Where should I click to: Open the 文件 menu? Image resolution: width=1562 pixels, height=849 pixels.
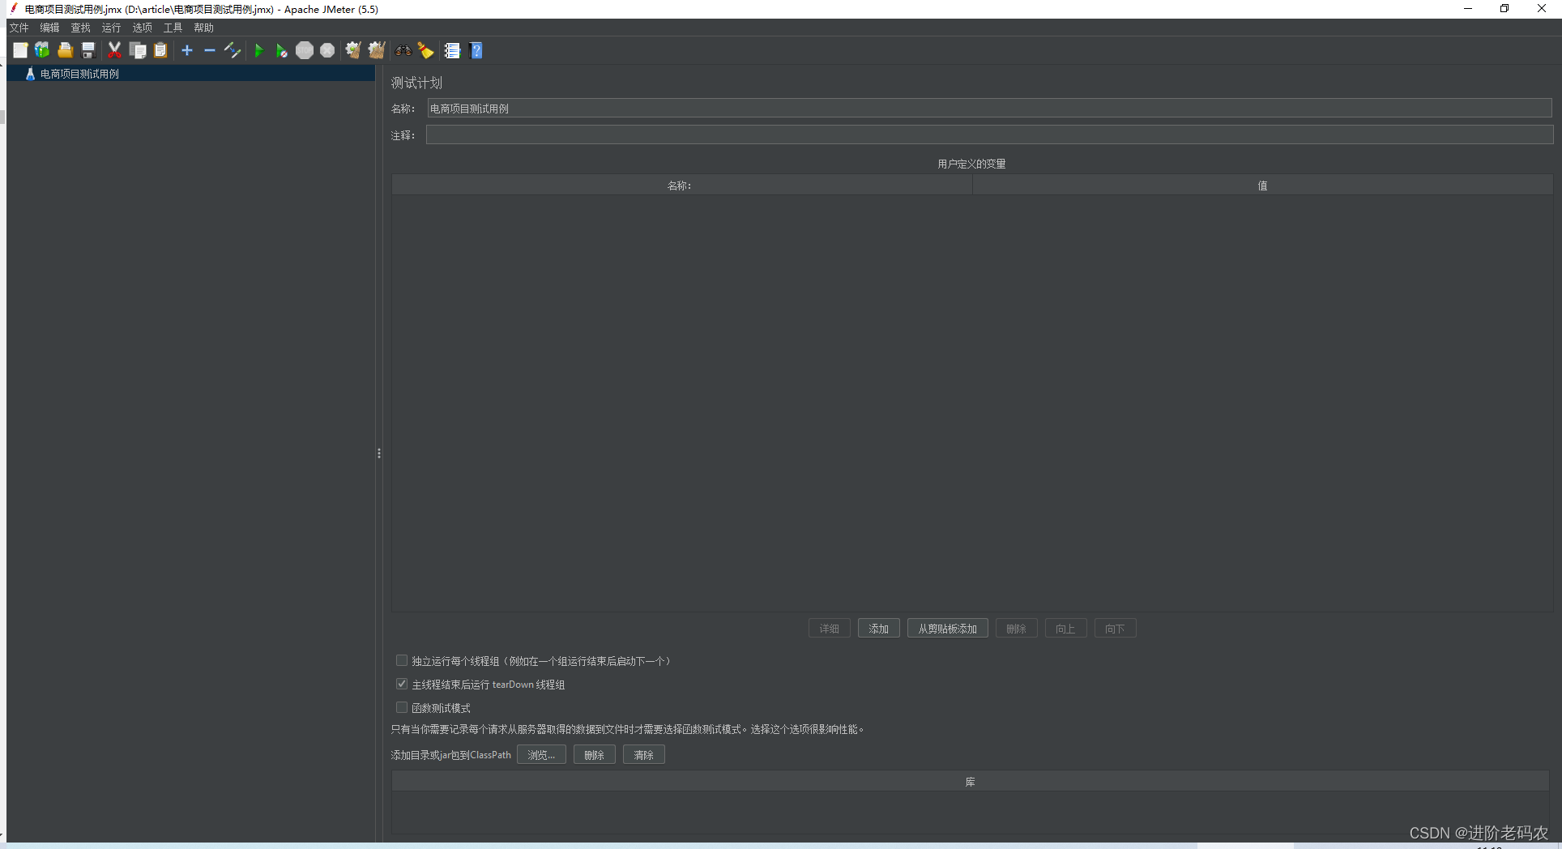[19, 28]
